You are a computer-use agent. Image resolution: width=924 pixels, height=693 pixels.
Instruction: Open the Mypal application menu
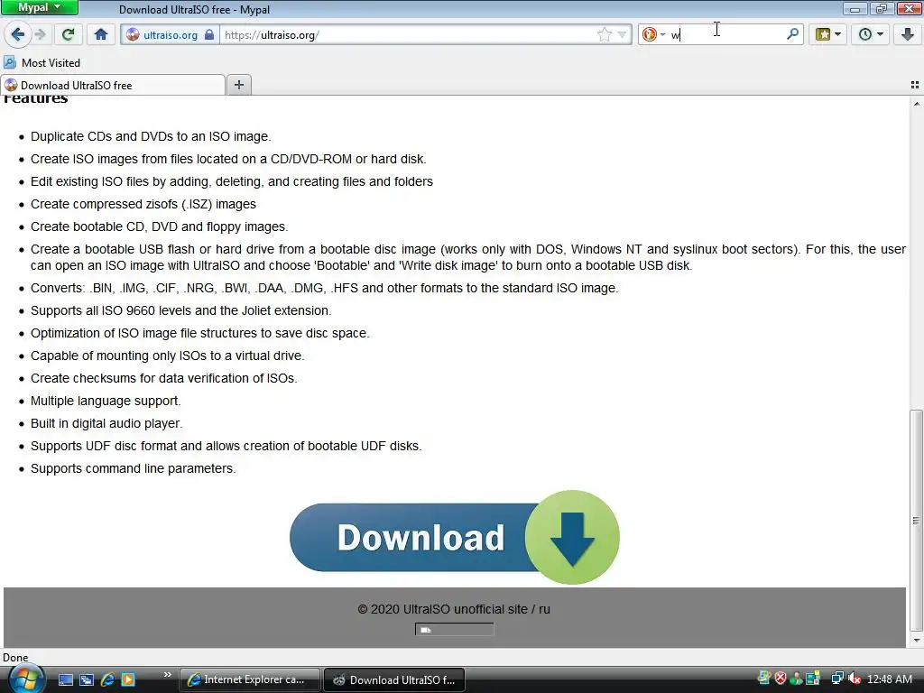(39, 7)
